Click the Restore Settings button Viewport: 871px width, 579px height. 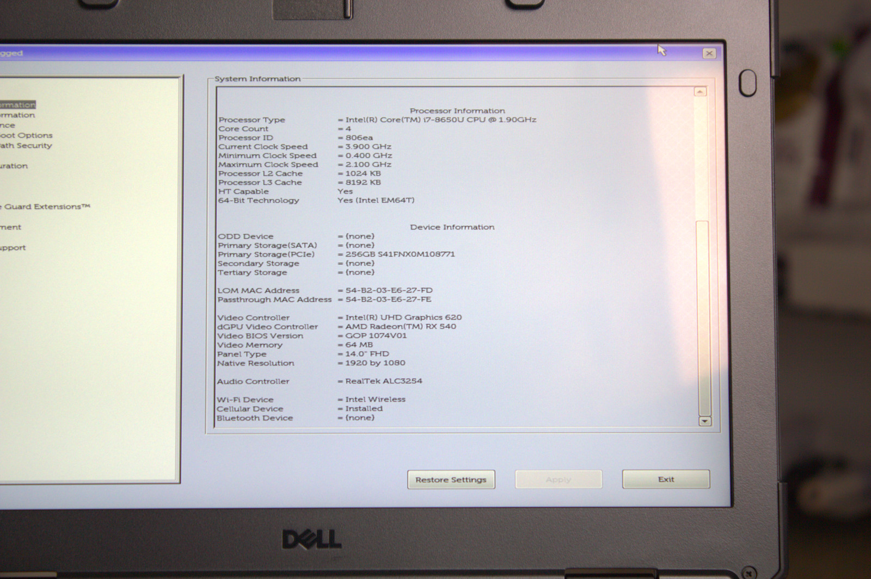click(x=451, y=480)
